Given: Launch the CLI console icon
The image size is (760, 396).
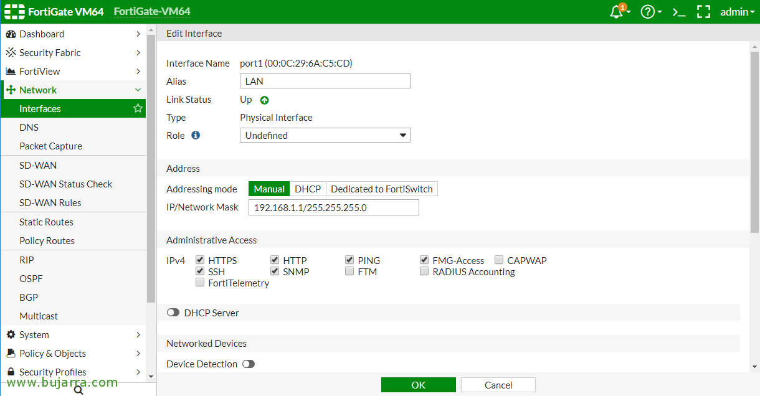Looking at the screenshot, I should [679, 12].
